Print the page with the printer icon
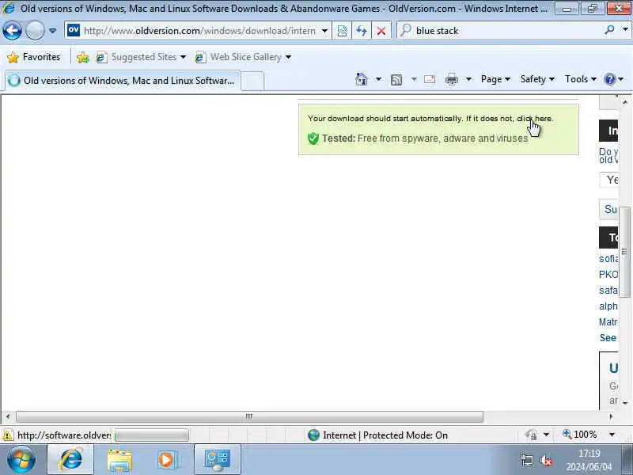The image size is (633, 475). point(451,80)
